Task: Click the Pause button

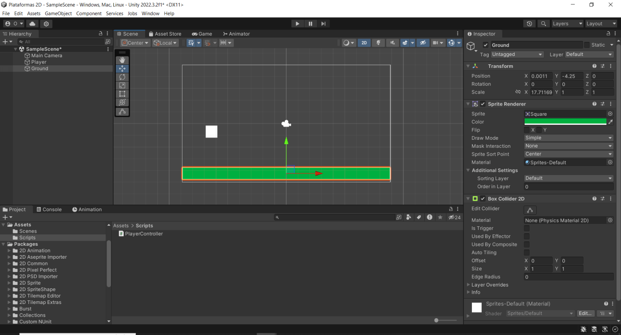Action: pos(310,24)
